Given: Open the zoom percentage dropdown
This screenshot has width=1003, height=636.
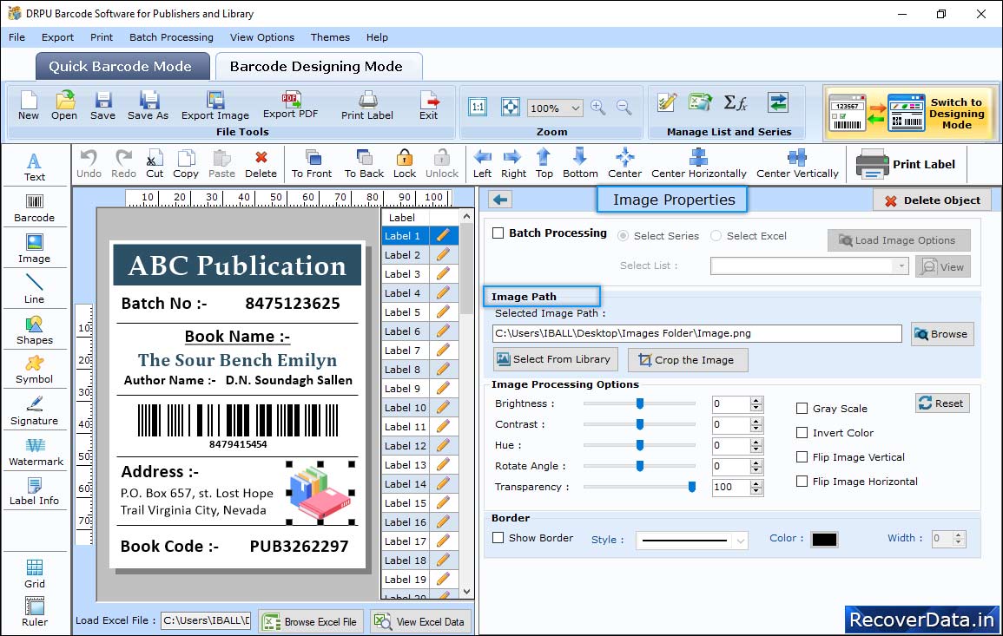Looking at the screenshot, I should point(575,108).
